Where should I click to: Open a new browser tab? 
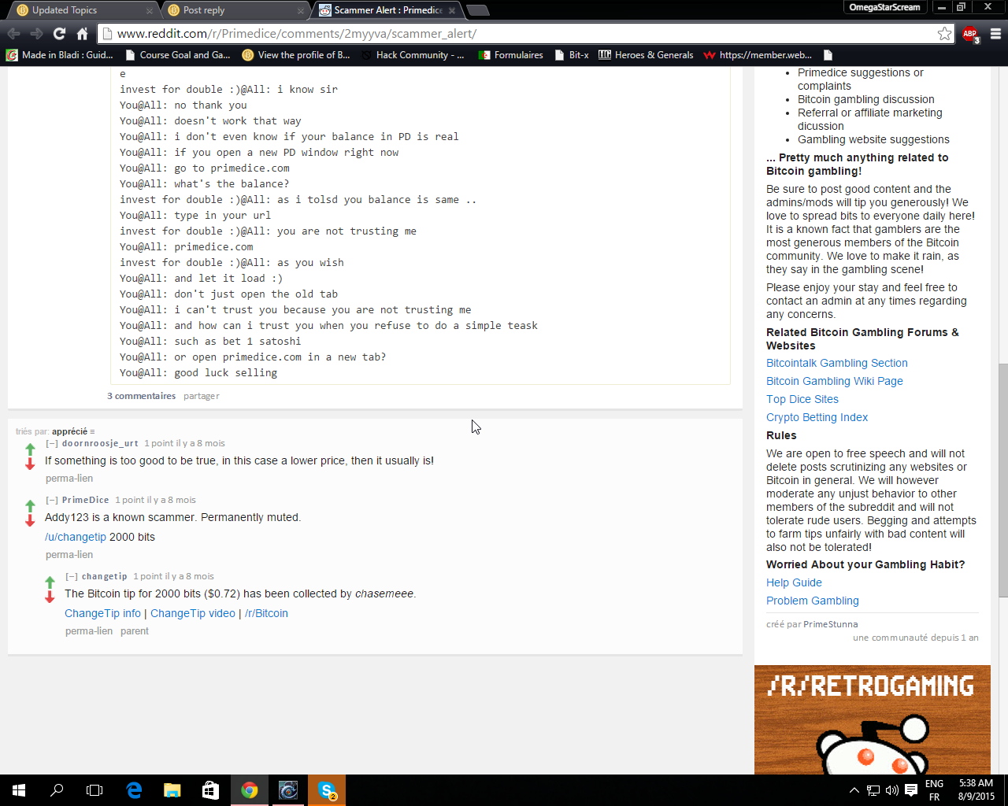point(478,10)
